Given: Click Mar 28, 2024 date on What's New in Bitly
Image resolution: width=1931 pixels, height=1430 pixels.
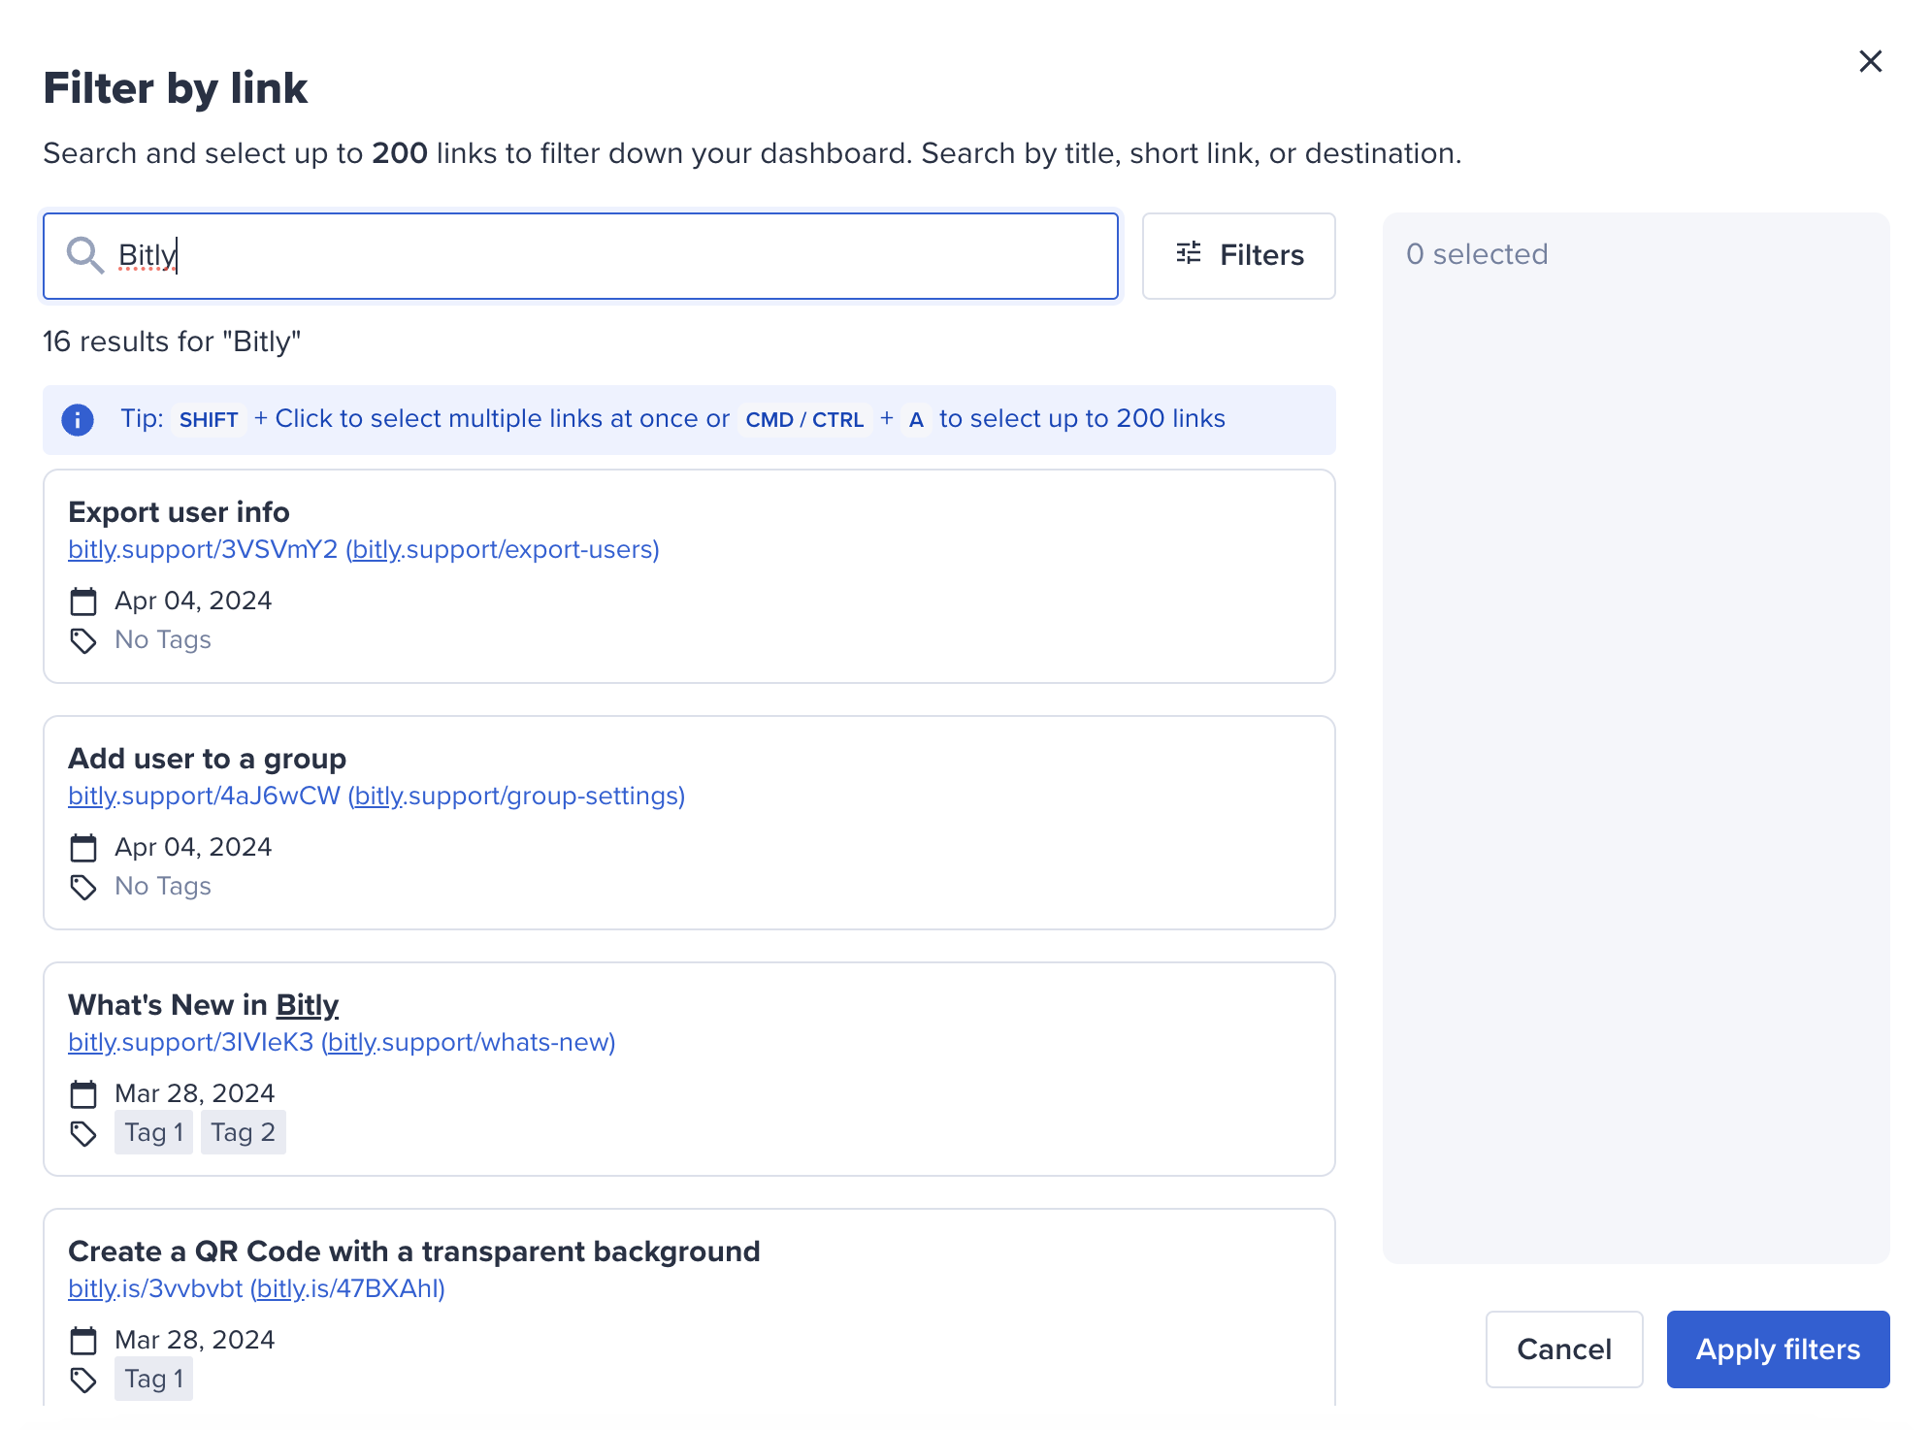Looking at the screenshot, I should (x=194, y=1094).
